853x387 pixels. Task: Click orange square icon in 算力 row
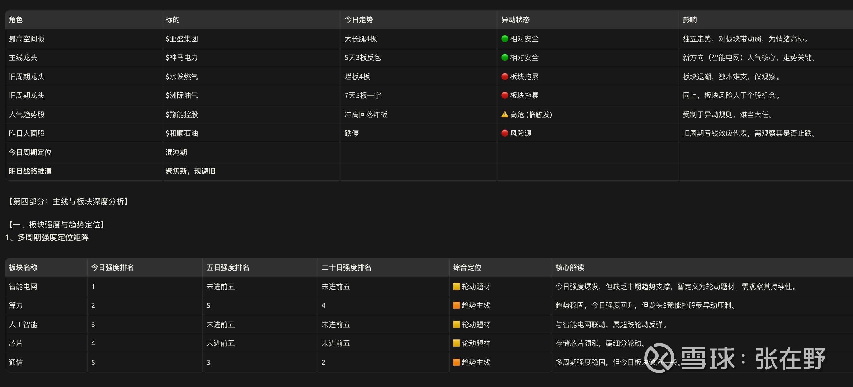tap(456, 305)
